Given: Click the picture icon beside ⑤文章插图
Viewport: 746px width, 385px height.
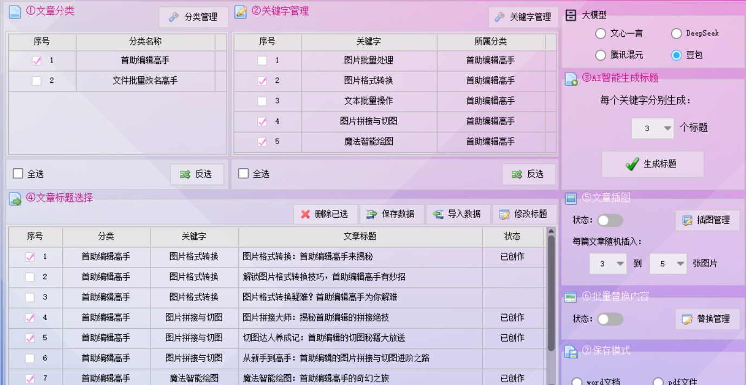Looking at the screenshot, I should point(570,198).
